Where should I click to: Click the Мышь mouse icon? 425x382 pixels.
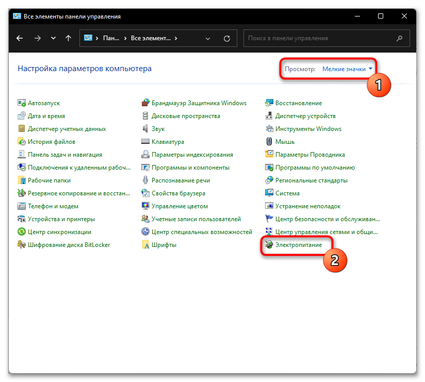coord(269,142)
